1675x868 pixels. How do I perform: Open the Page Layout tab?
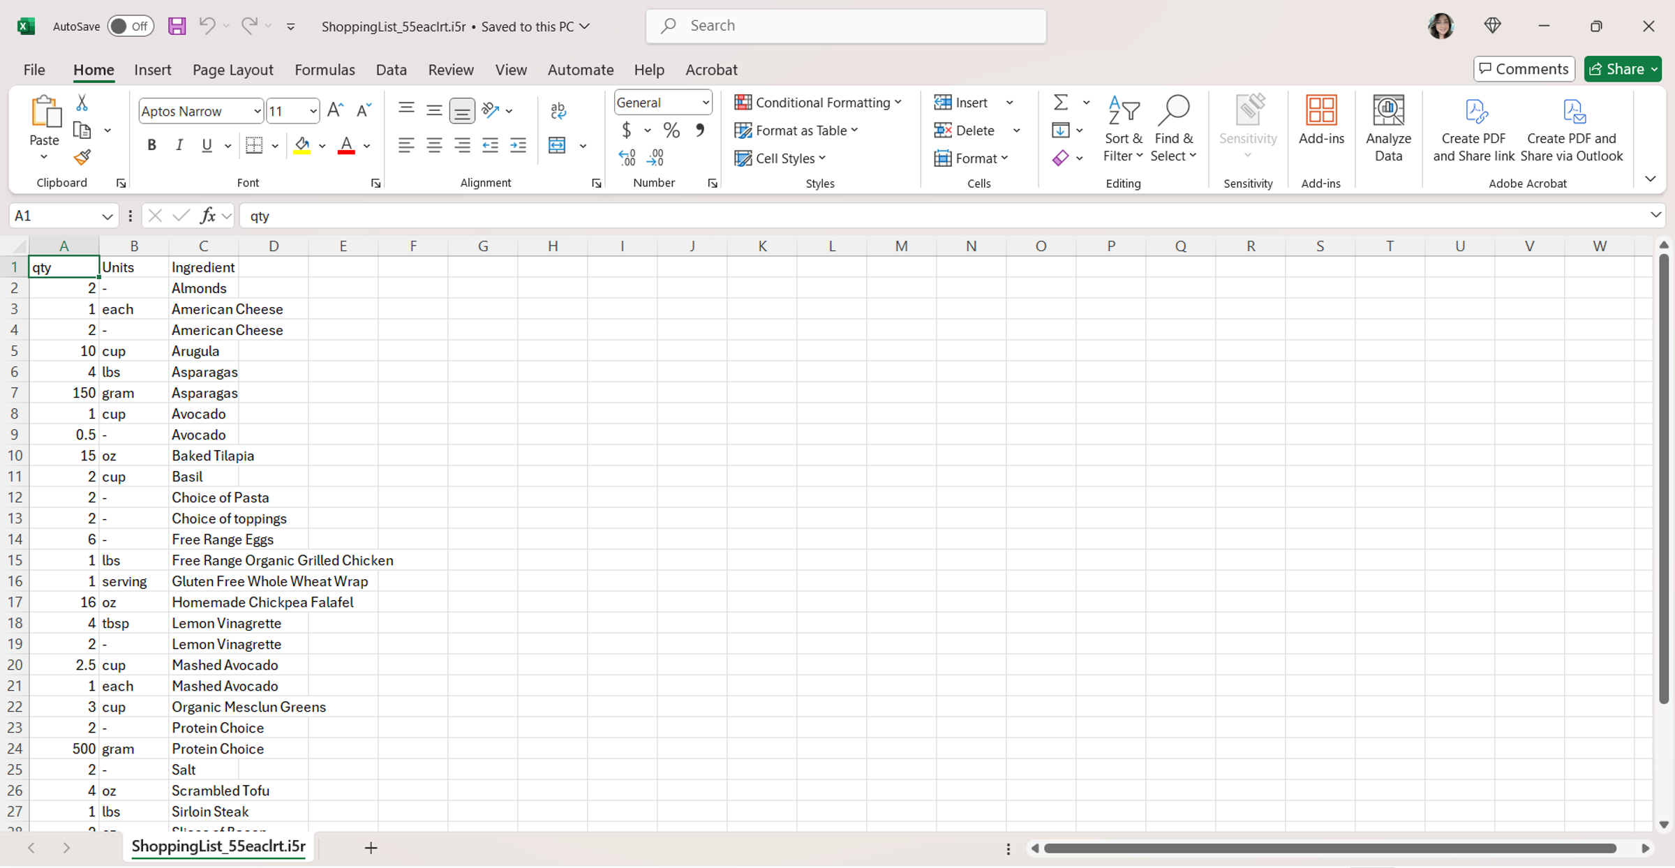click(232, 70)
